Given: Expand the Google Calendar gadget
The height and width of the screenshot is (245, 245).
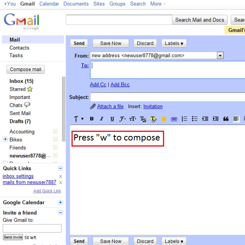Looking at the screenshot, I should (60, 203).
